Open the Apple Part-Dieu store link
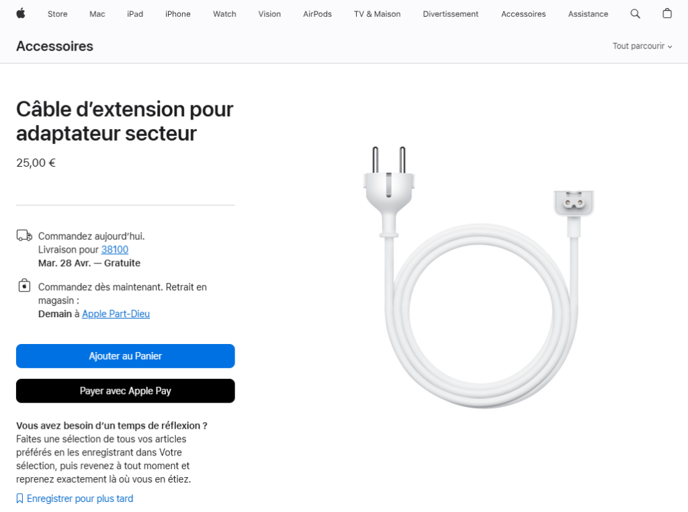 [x=116, y=314]
